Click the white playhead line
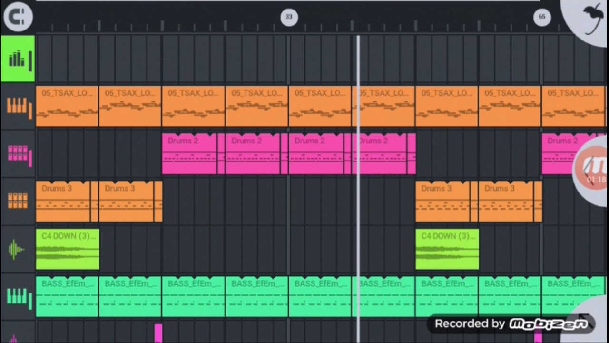The height and width of the screenshot is (343, 609). pyautogui.click(x=358, y=189)
